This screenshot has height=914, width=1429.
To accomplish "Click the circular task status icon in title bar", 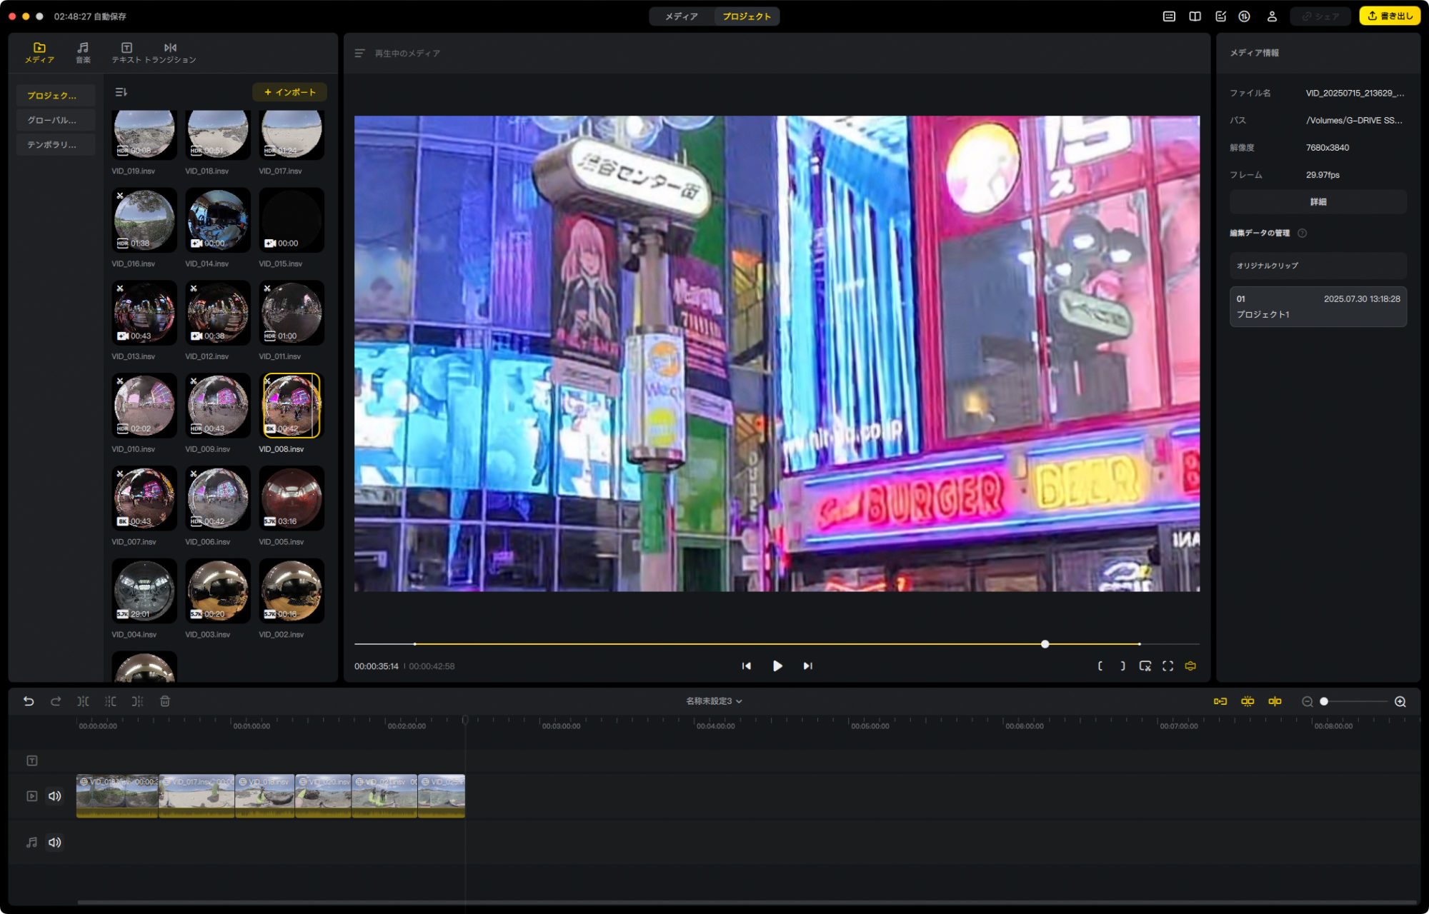I will (x=1244, y=16).
